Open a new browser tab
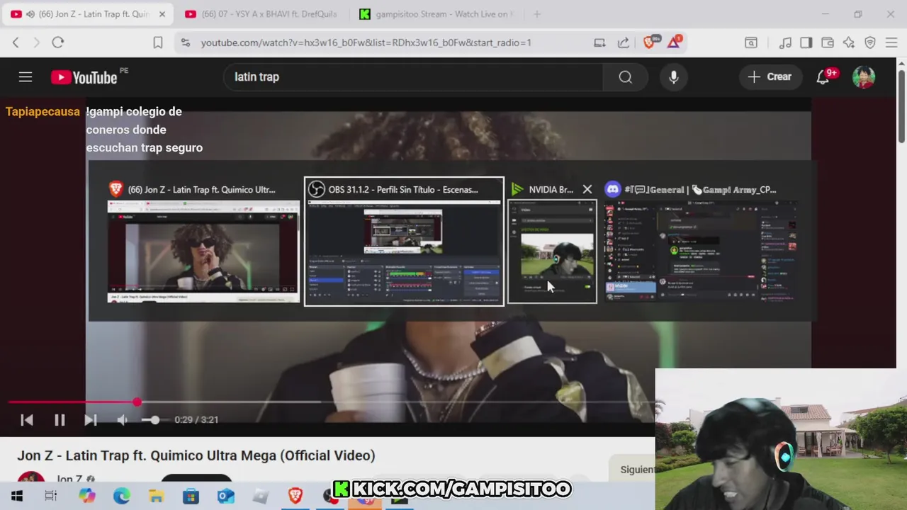The image size is (907, 510). [537, 14]
